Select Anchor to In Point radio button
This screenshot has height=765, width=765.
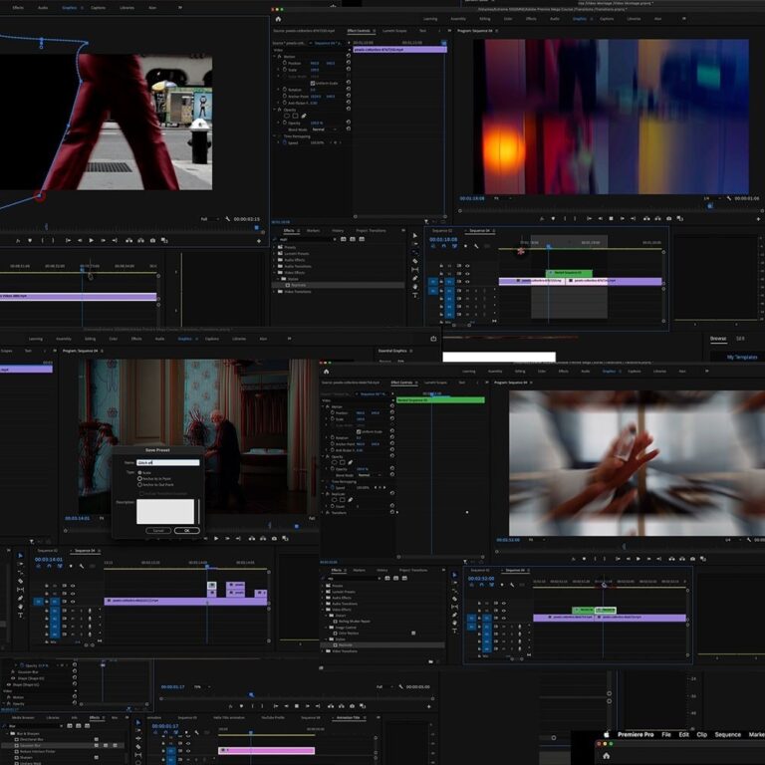click(140, 478)
